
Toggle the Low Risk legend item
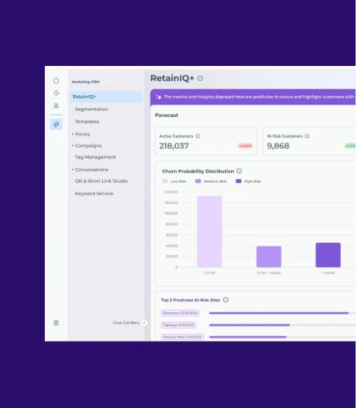(174, 181)
